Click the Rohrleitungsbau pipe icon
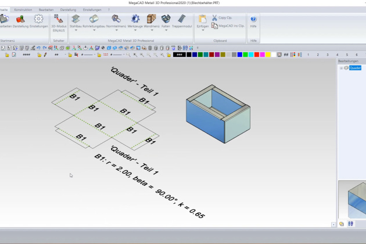The height and width of the screenshot is (244, 366). (94, 21)
